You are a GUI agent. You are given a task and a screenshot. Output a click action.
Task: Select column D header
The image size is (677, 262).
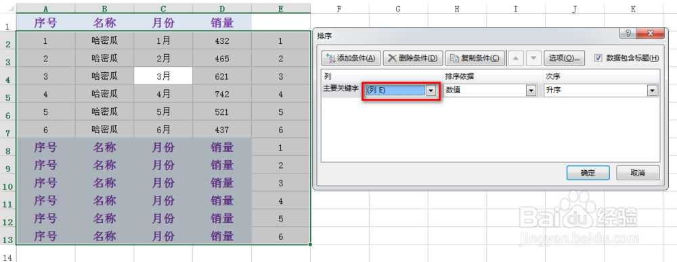(x=221, y=8)
